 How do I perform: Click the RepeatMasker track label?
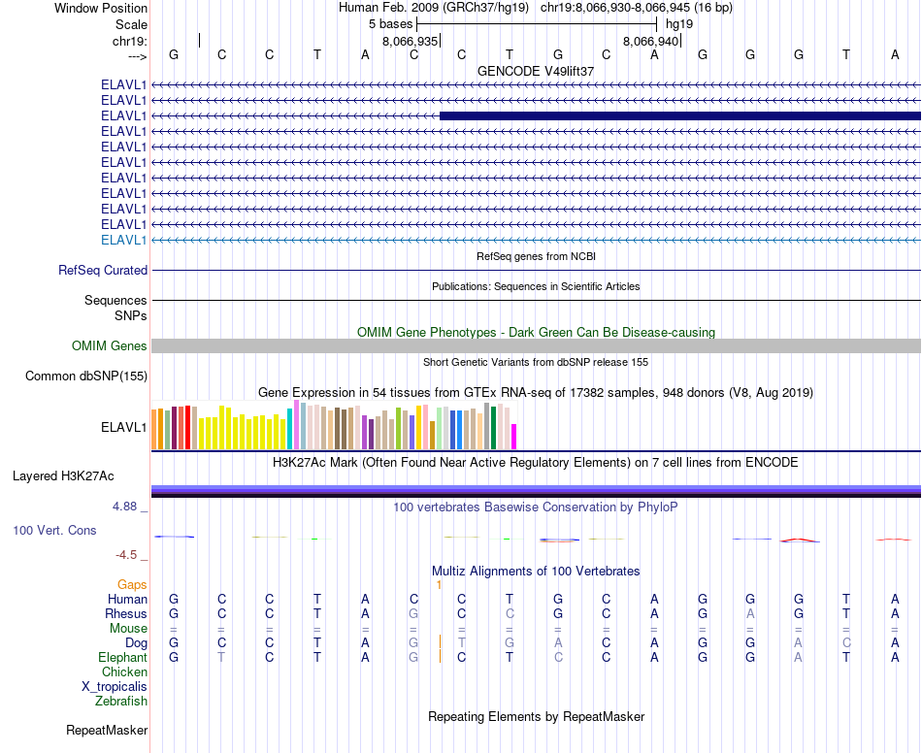tap(107, 730)
